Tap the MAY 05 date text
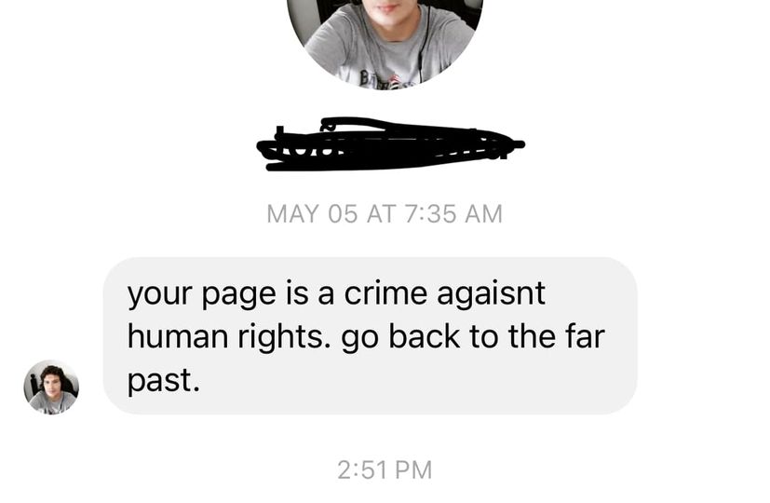This screenshot has height=503, width=770. click(x=312, y=213)
